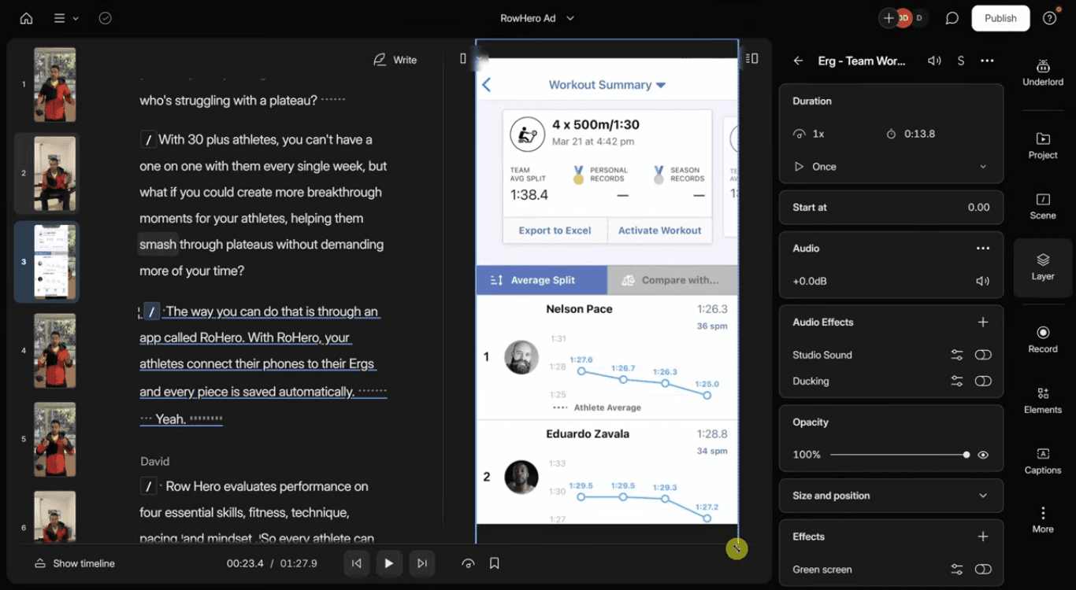Click the playback speed gauge icon
1076x590 pixels.
469,563
